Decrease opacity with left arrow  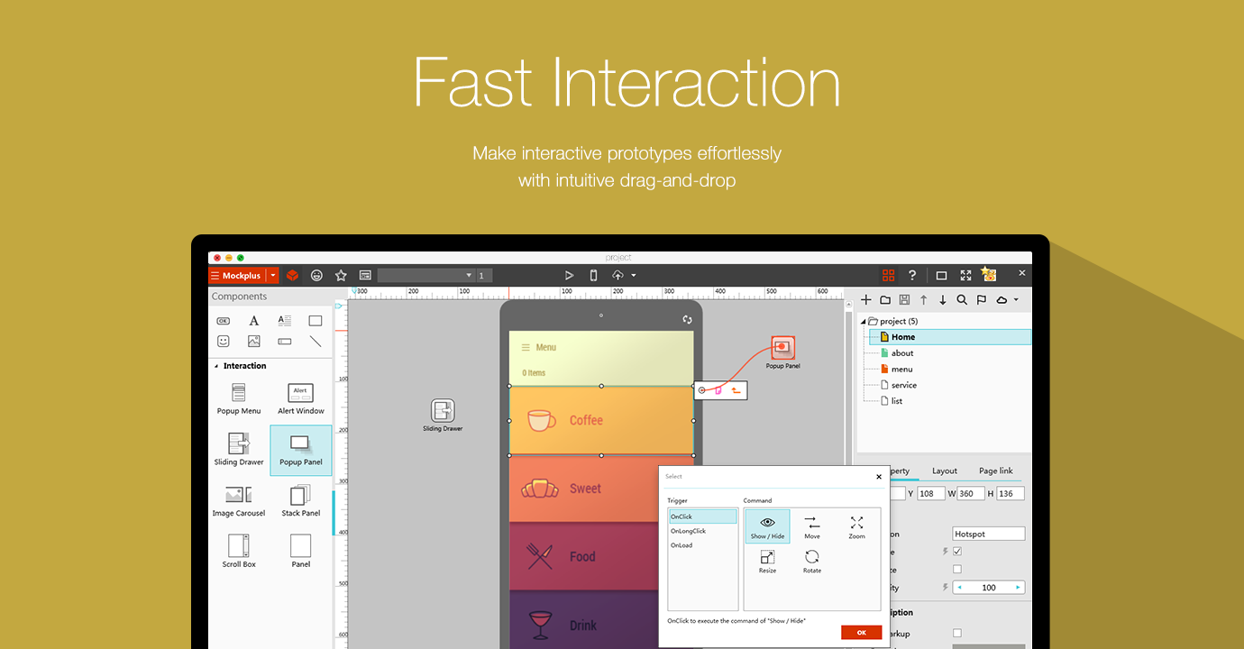tap(959, 588)
